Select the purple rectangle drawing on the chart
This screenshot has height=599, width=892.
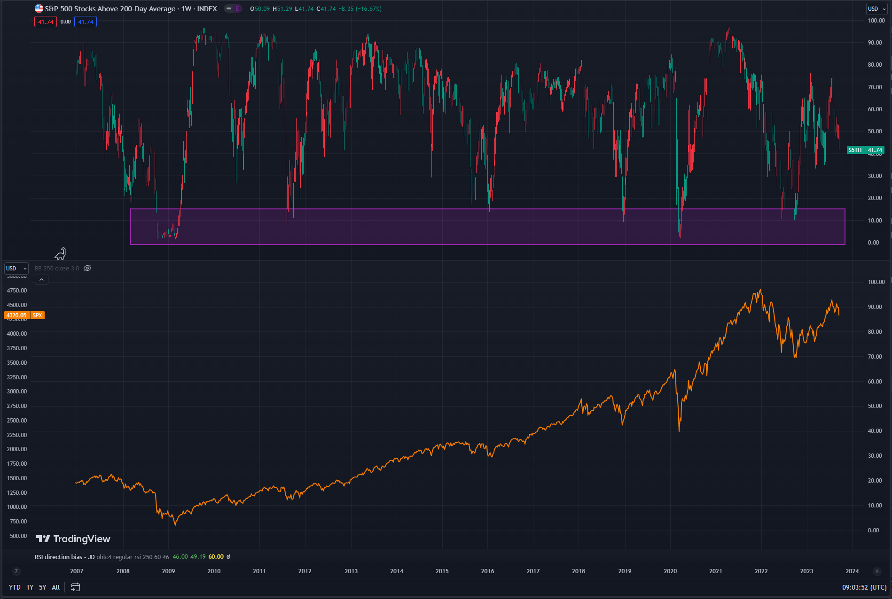click(488, 227)
